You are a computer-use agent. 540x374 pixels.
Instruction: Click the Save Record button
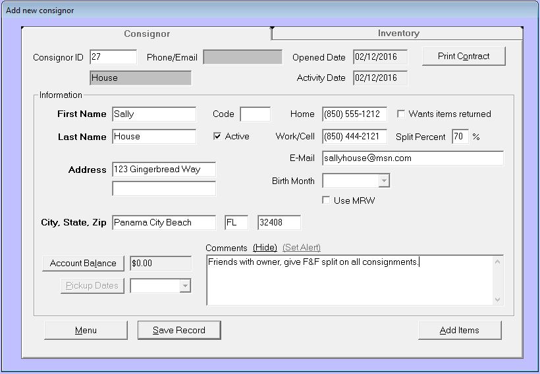click(179, 331)
